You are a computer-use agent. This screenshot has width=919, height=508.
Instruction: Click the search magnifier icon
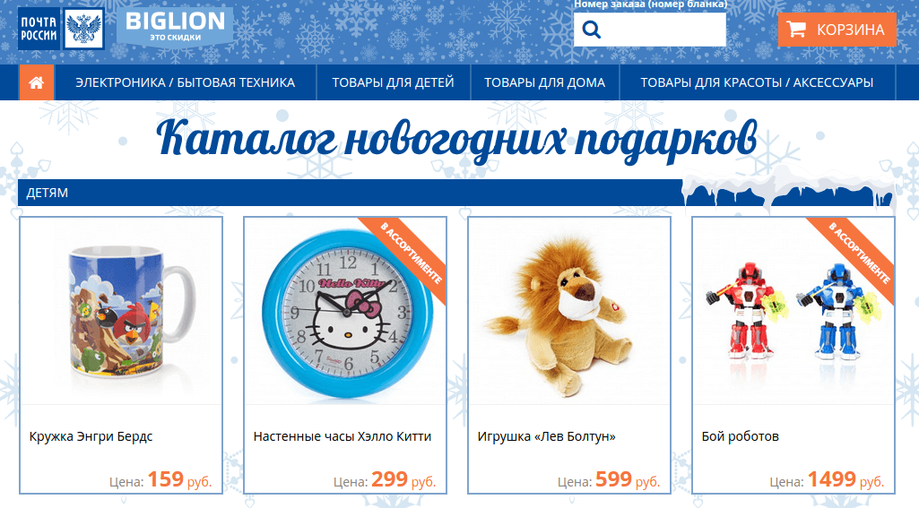pos(592,30)
